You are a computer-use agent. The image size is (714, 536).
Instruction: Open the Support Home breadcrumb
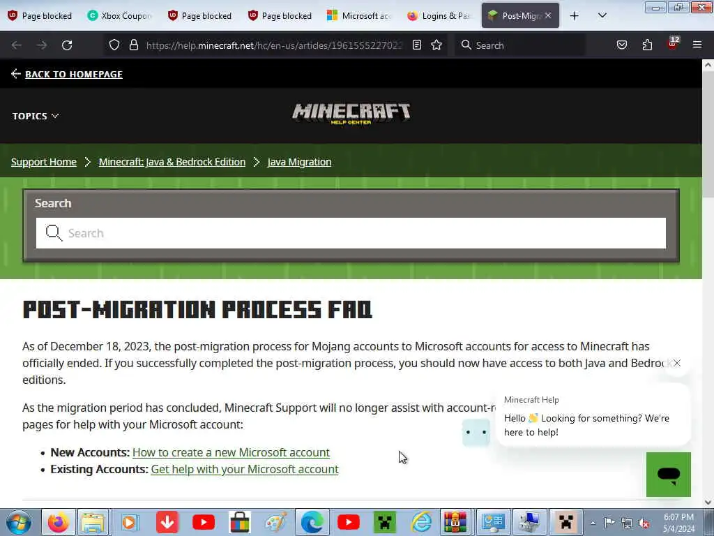coord(44,162)
